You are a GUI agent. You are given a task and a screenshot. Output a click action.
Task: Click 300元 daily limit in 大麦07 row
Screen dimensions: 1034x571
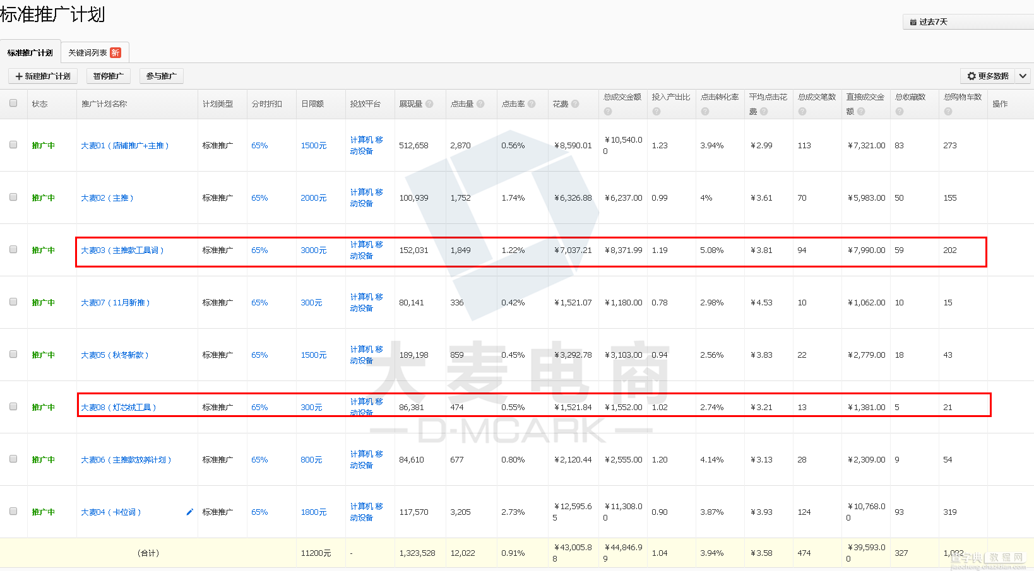click(x=311, y=303)
